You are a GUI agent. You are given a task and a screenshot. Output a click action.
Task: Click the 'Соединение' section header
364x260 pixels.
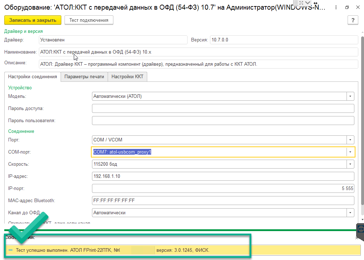coord(21,131)
